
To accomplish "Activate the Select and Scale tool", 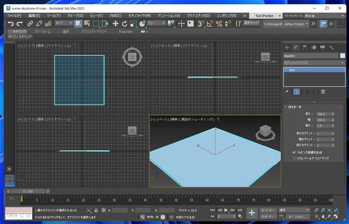I will 133,24.
